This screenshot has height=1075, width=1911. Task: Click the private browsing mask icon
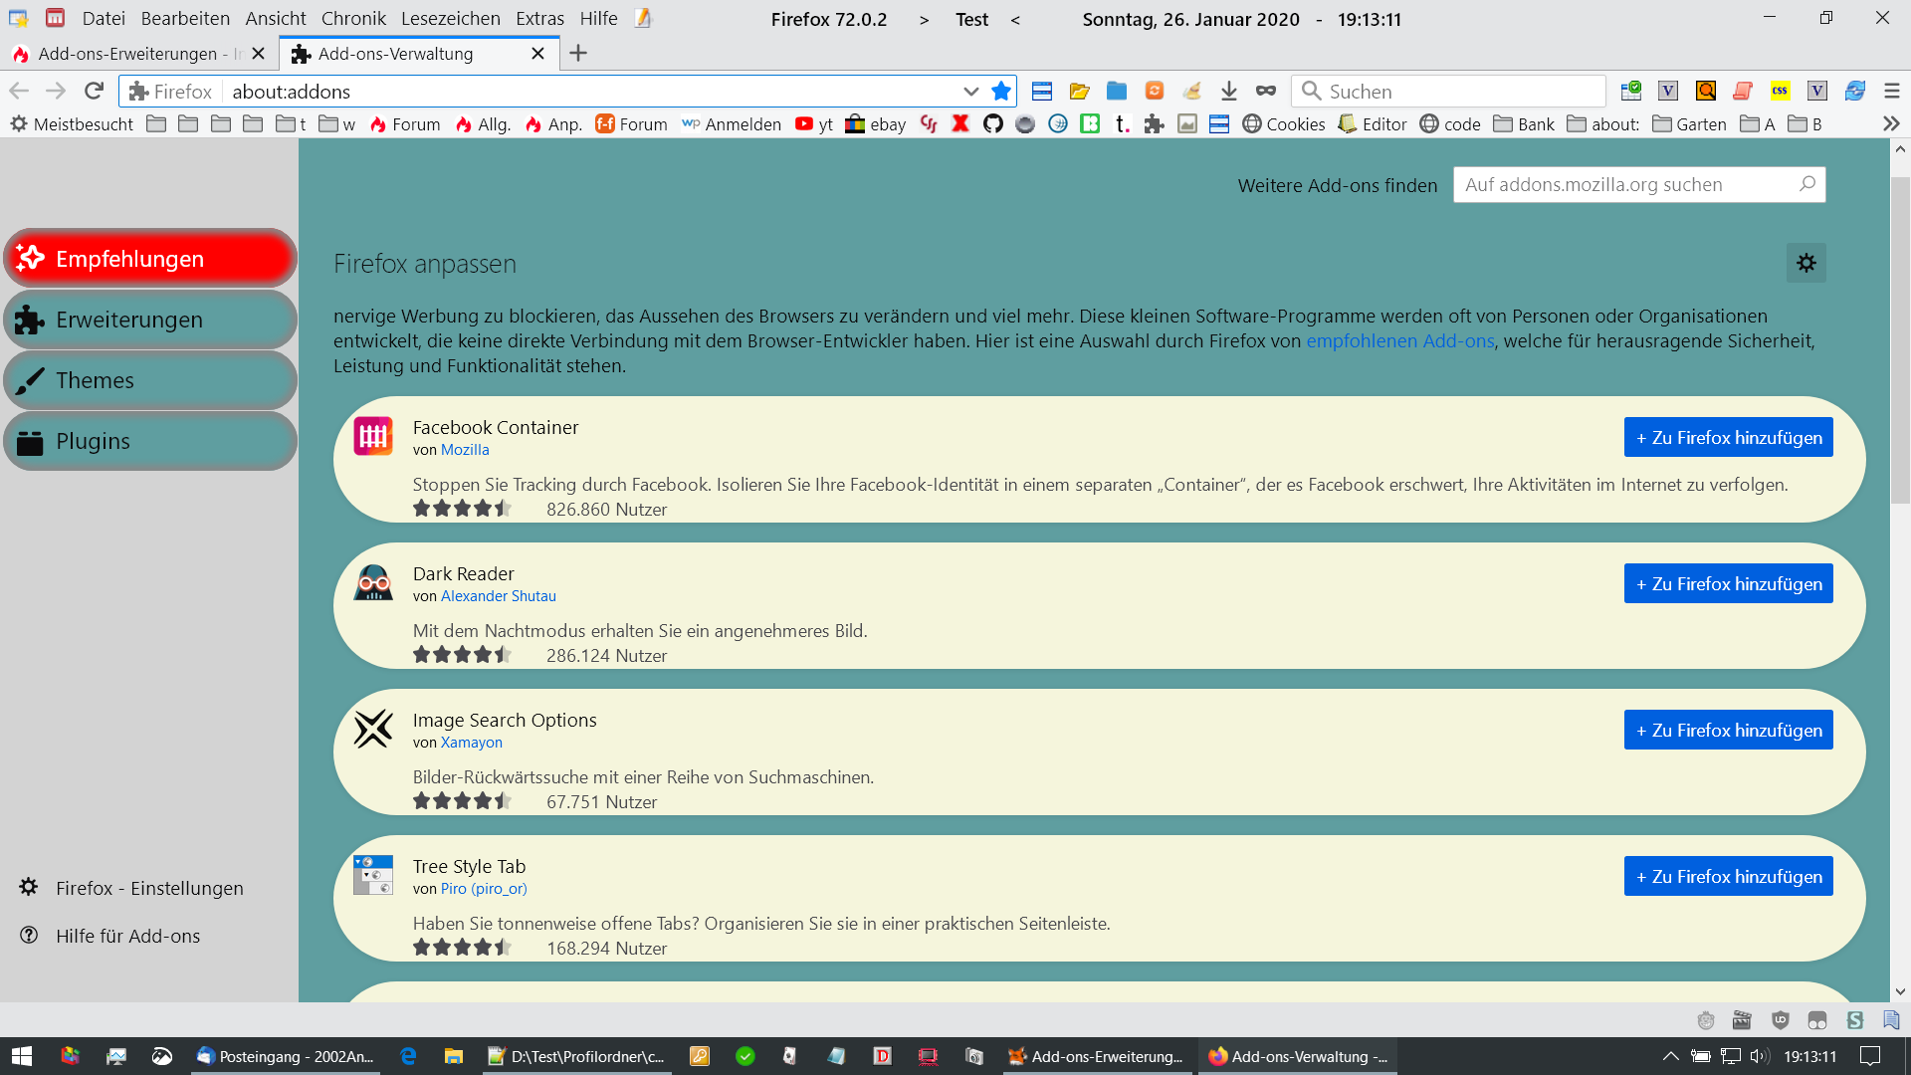(x=1265, y=92)
